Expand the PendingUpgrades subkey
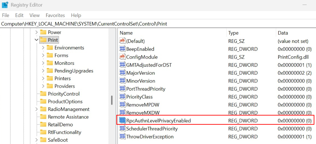Screen dimensions: 316x144 coord(43,71)
